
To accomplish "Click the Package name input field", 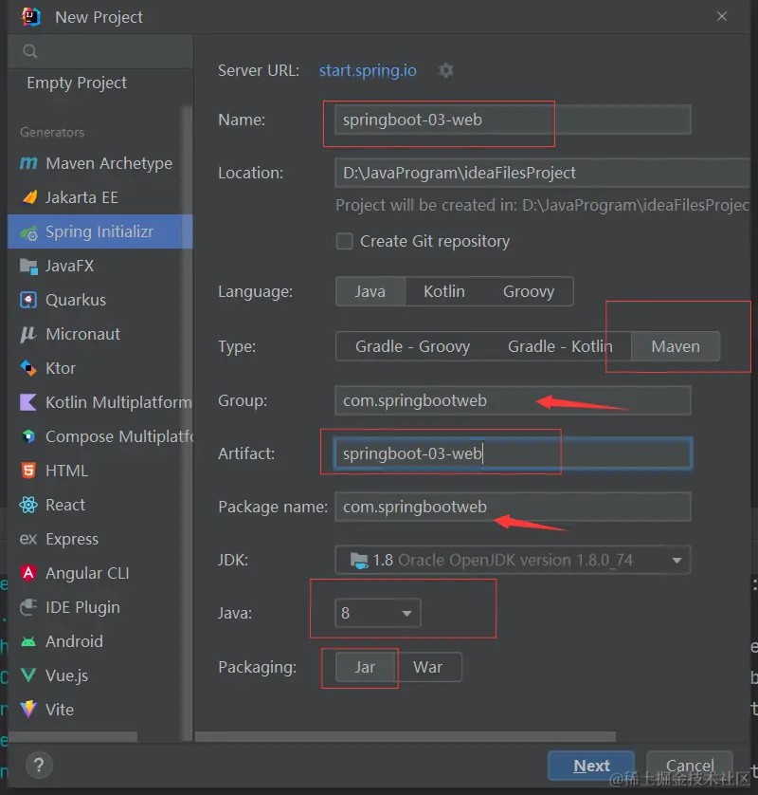I will 513,507.
